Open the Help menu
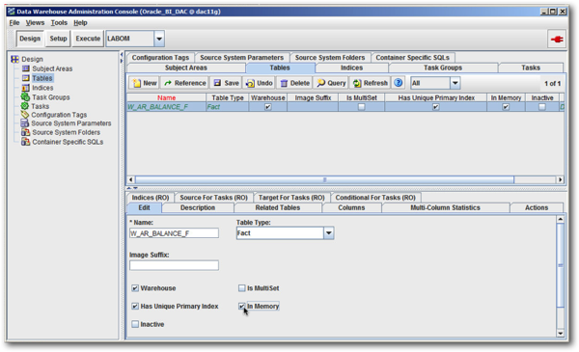Screen dimensions: 579x352 tap(80, 23)
